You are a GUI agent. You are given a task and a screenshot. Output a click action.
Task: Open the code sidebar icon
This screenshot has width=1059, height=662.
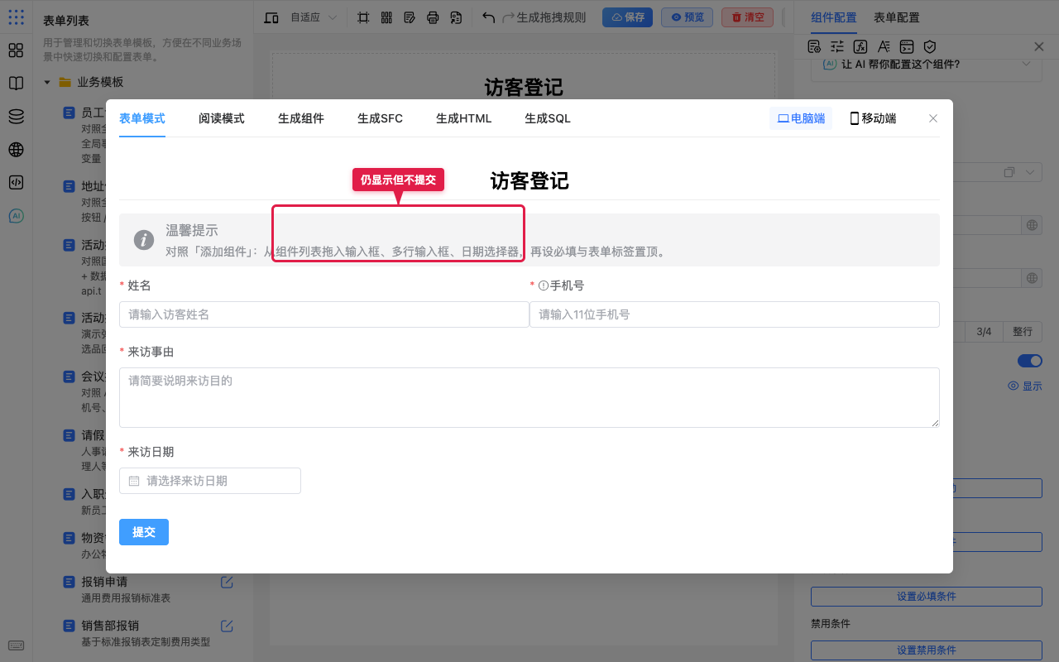pyautogui.click(x=16, y=183)
